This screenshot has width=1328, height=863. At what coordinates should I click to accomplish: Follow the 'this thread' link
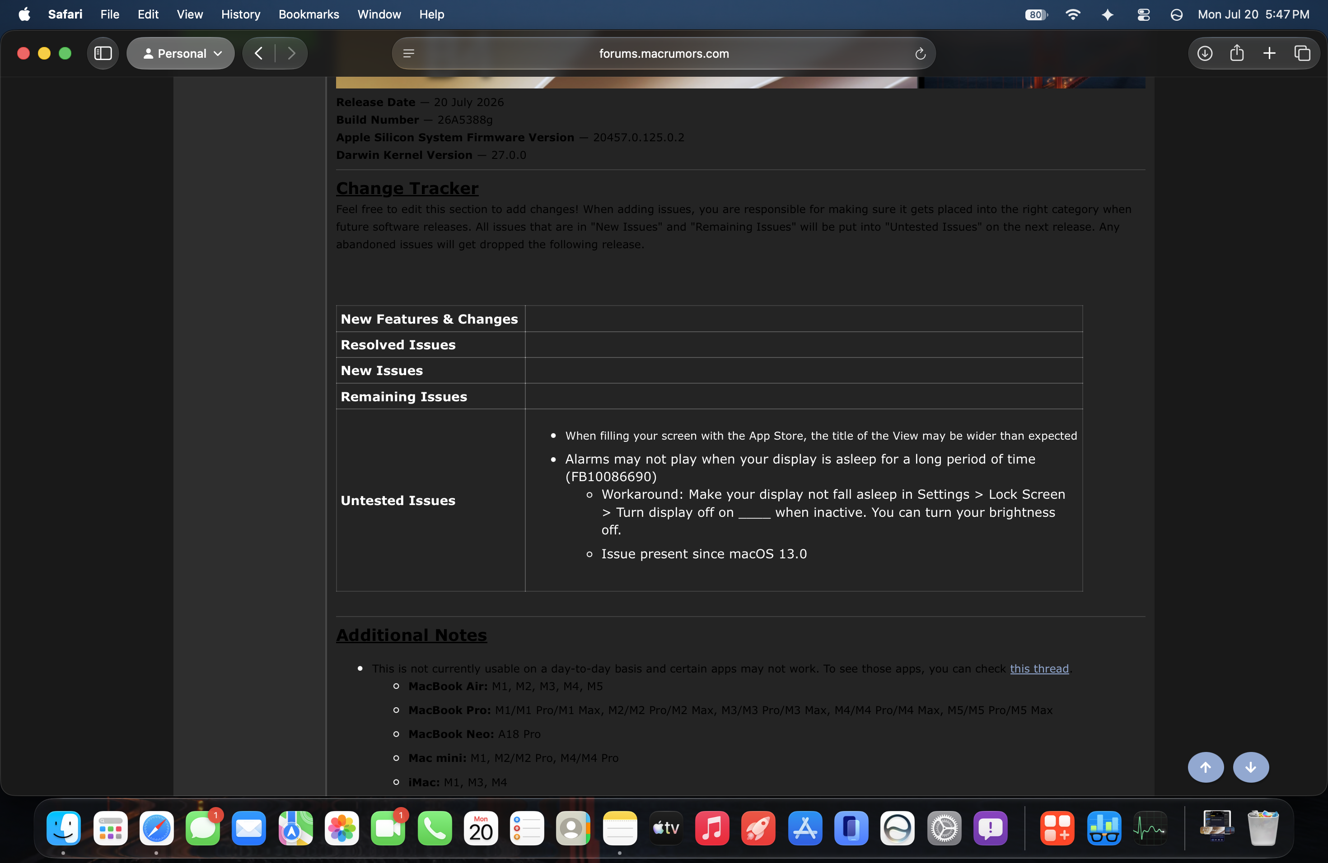pos(1039,668)
